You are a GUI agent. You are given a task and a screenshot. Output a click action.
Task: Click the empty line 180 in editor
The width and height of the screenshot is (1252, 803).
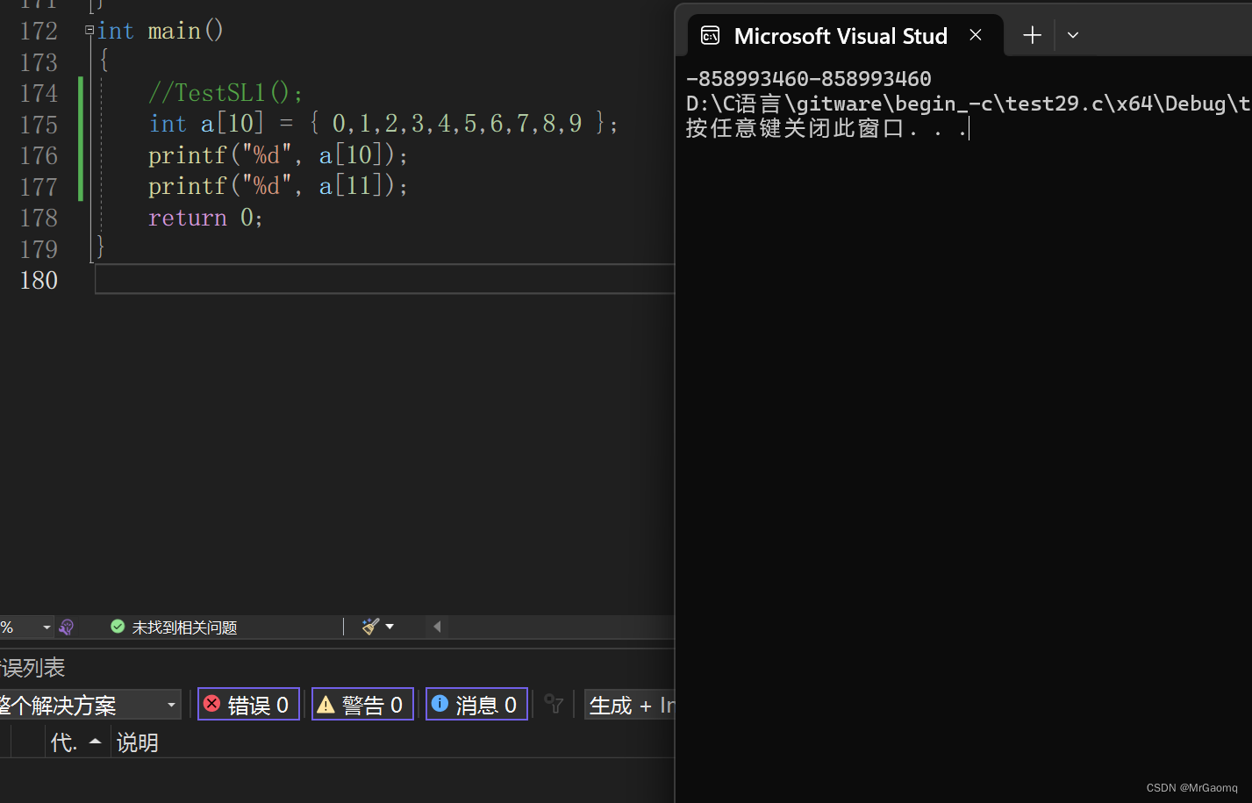tap(384, 280)
